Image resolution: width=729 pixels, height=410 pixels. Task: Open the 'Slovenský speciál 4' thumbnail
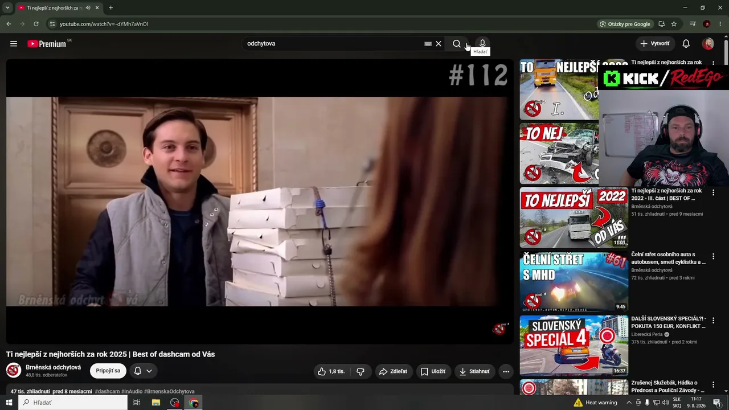(x=574, y=345)
